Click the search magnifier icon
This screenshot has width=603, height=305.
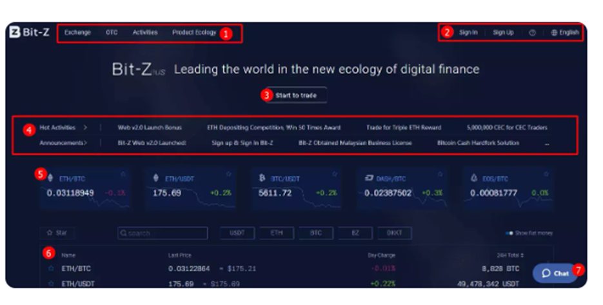[x=123, y=233]
